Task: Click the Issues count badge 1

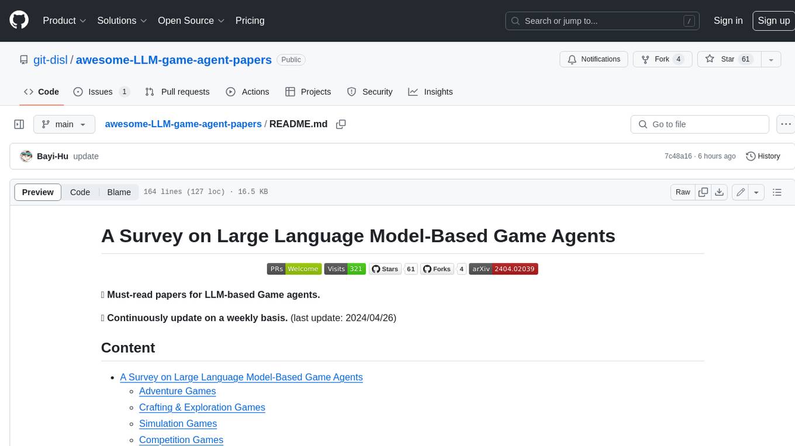Action: [124, 92]
